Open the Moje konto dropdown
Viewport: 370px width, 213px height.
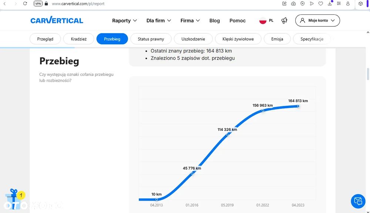pyautogui.click(x=317, y=20)
